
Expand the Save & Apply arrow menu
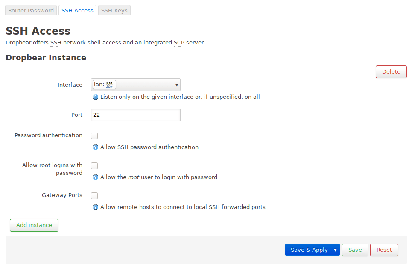[x=336, y=250]
